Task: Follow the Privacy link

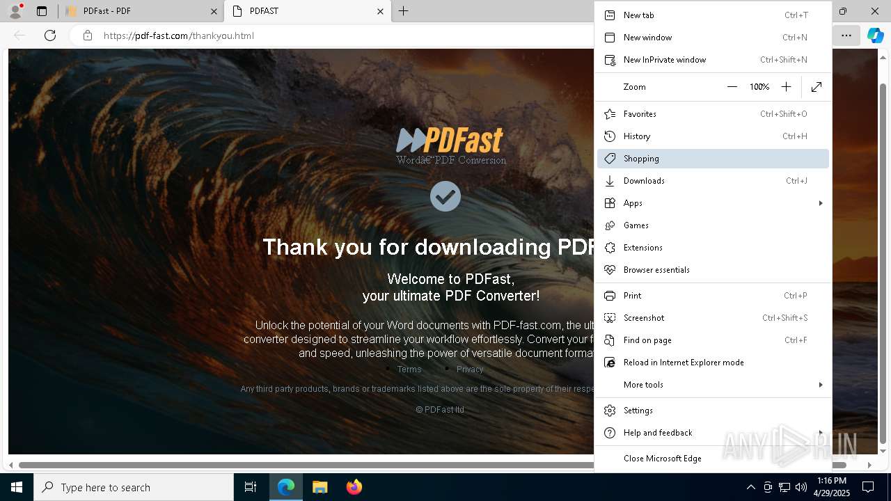Action: coord(470,369)
